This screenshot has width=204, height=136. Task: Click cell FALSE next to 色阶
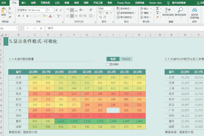pyautogui.click(x=126, y=59)
